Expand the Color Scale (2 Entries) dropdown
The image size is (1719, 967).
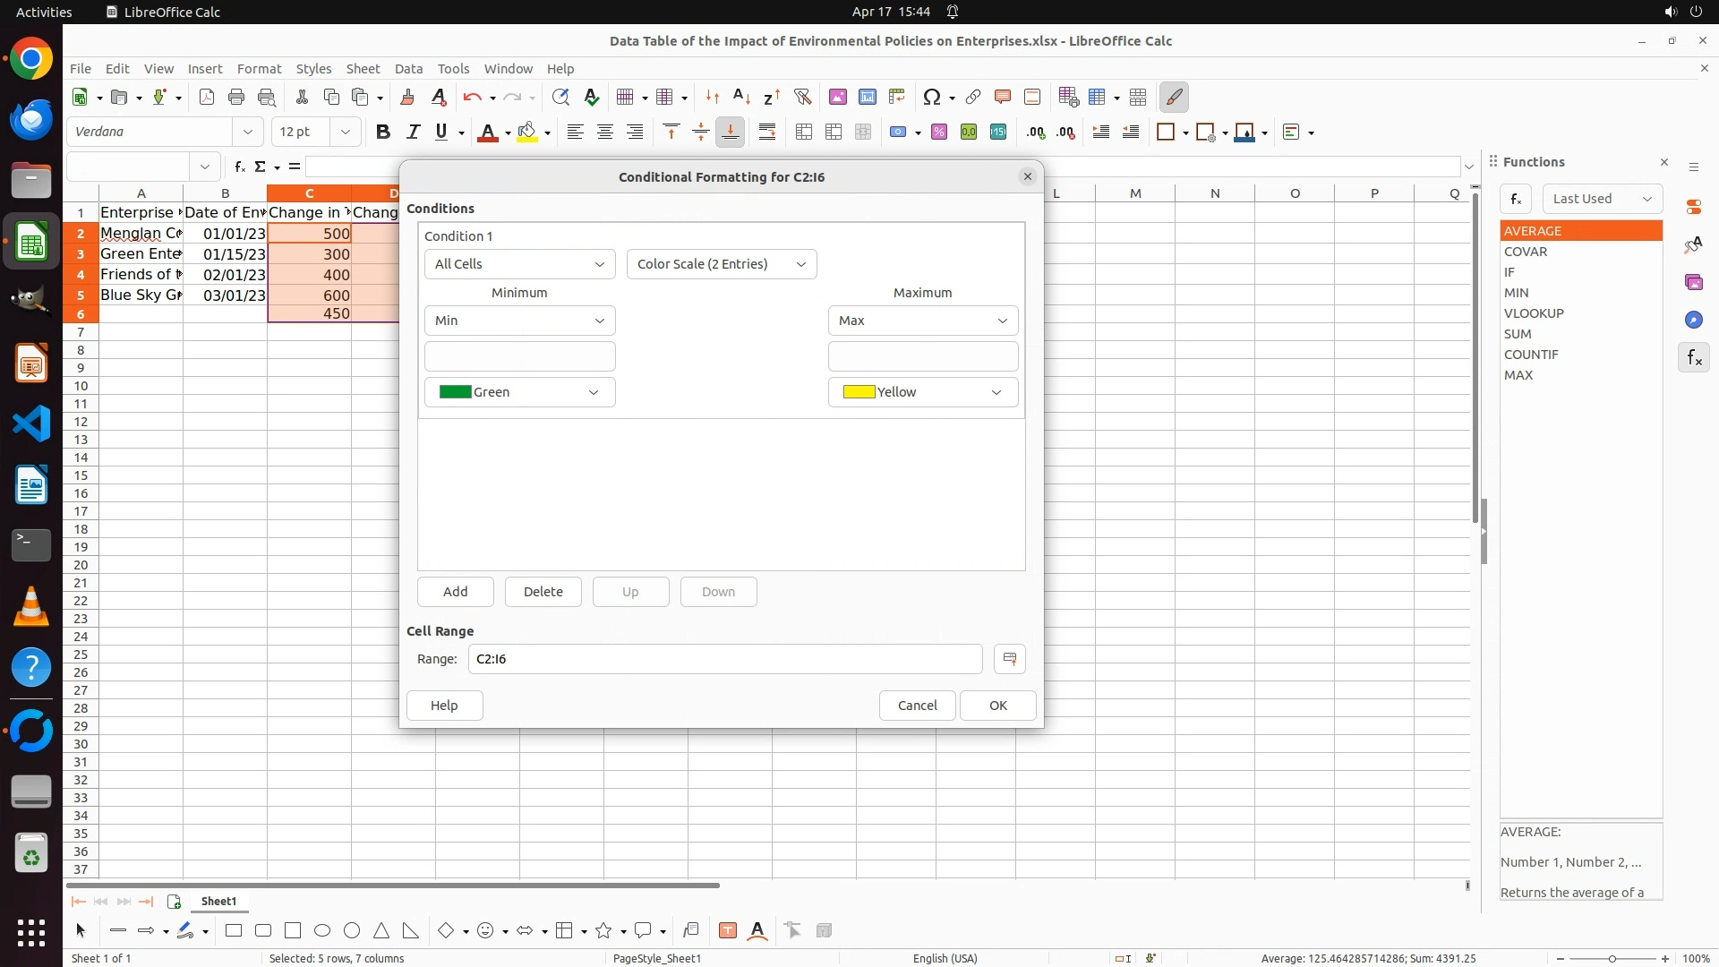tap(722, 264)
